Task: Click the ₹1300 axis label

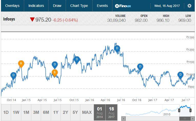Action: coord(190,37)
